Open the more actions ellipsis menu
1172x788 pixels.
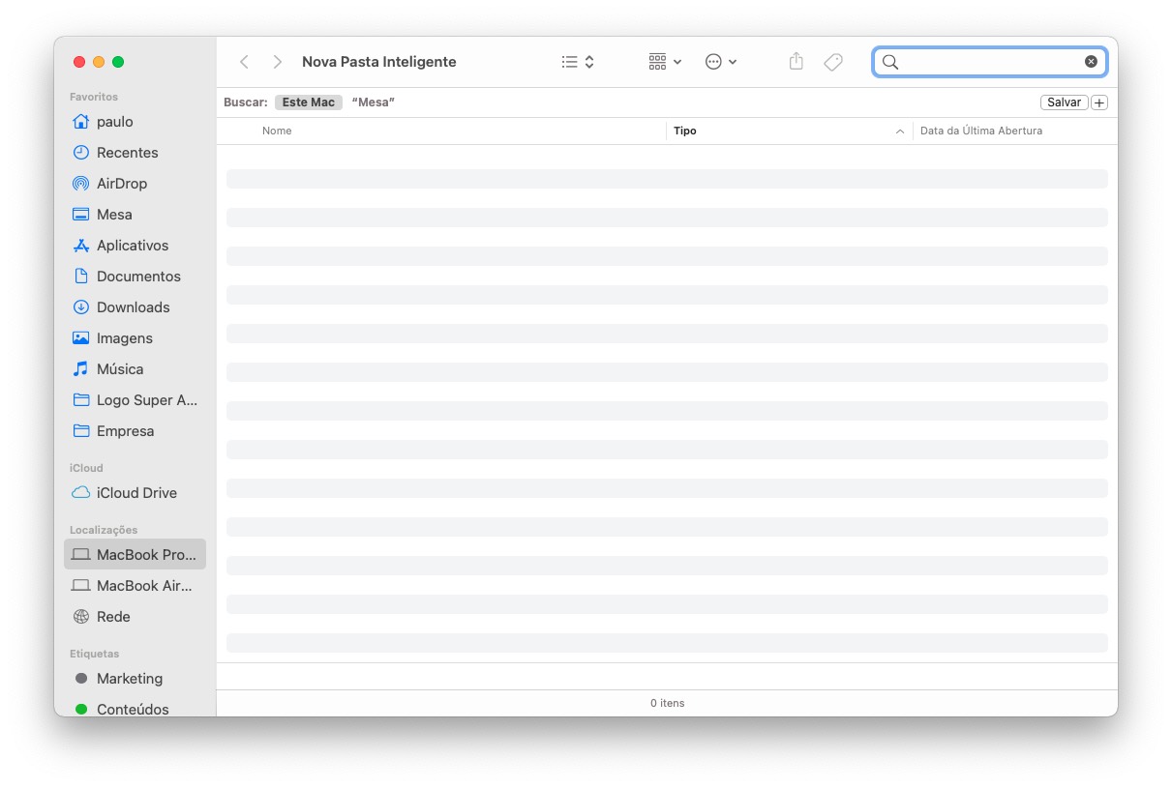[x=721, y=62]
